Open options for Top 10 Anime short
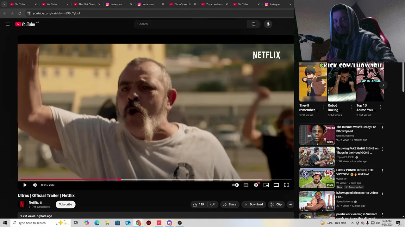 380,107
